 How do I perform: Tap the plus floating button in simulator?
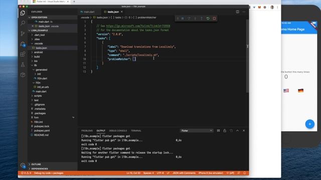(310, 124)
